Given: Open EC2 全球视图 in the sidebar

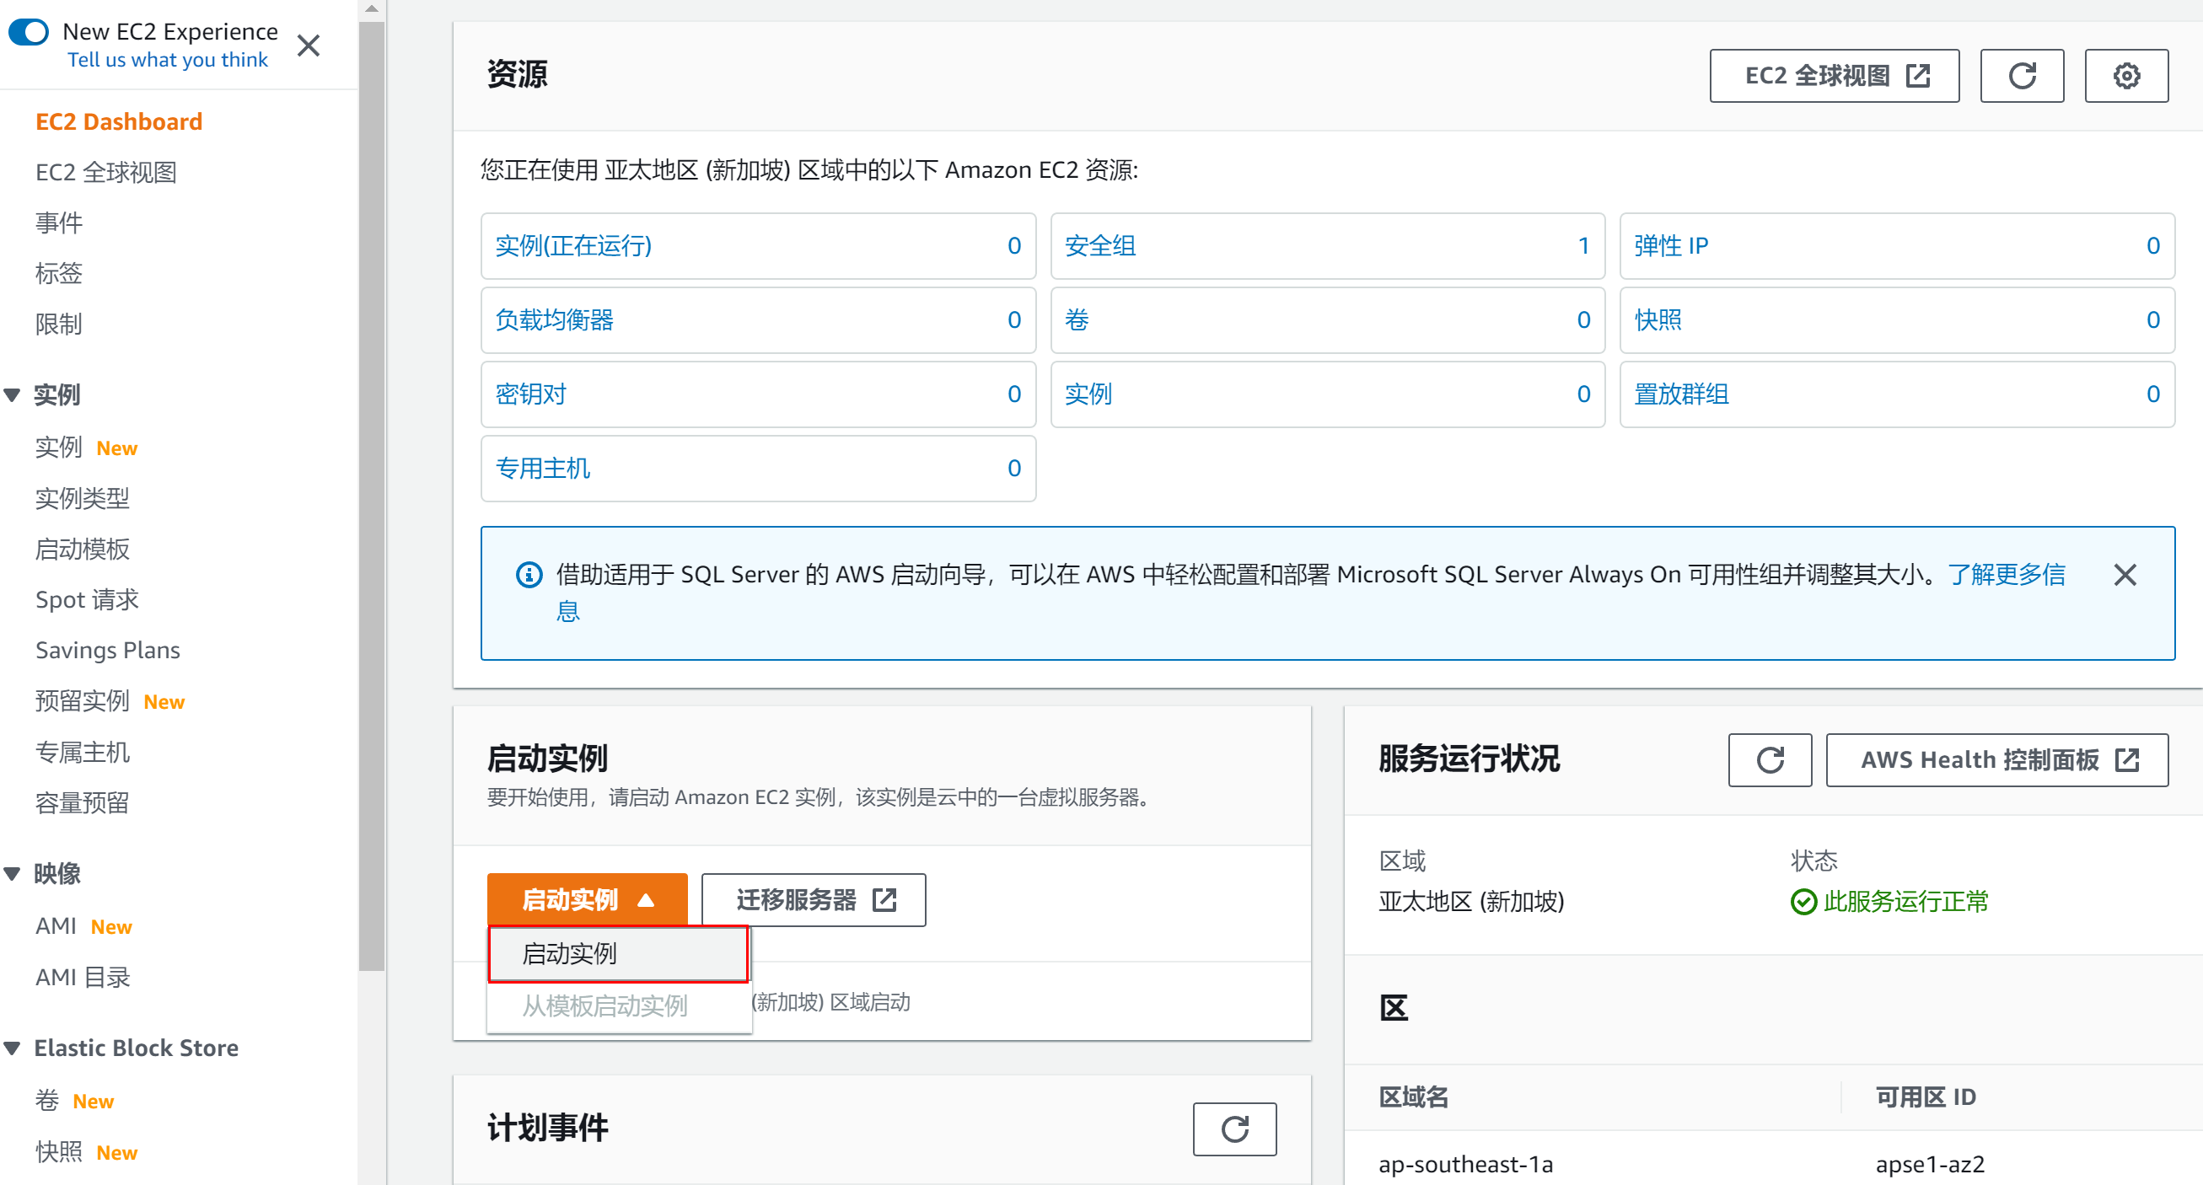Looking at the screenshot, I should [x=106, y=172].
